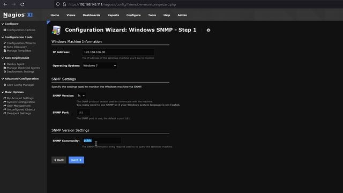Collapse the Auto Deployment section
Image resolution: width=343 pixels, height=193 pixels.
tap(16, 58)
